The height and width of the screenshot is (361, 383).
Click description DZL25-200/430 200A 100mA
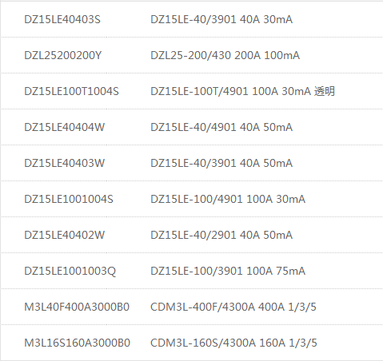tap(225, 55)
